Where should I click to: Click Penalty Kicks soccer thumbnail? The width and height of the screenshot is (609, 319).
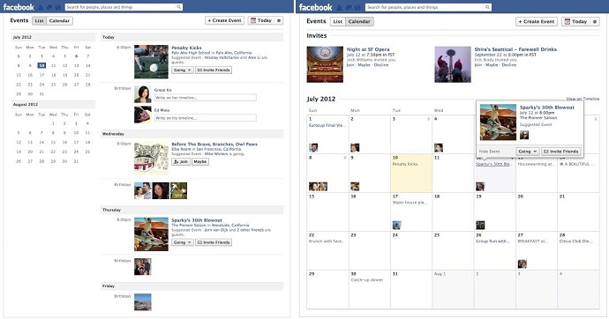151,62
